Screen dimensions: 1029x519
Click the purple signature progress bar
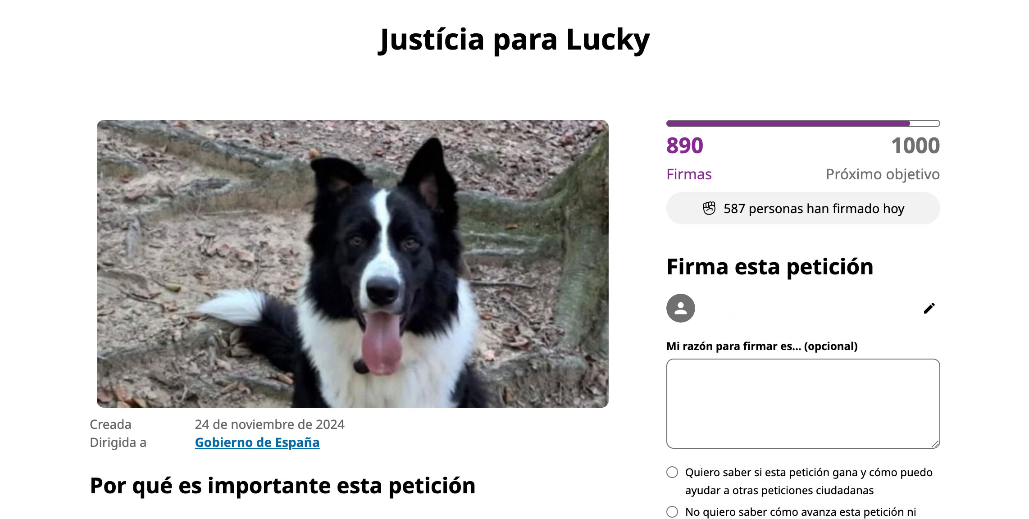coord(803,123)
